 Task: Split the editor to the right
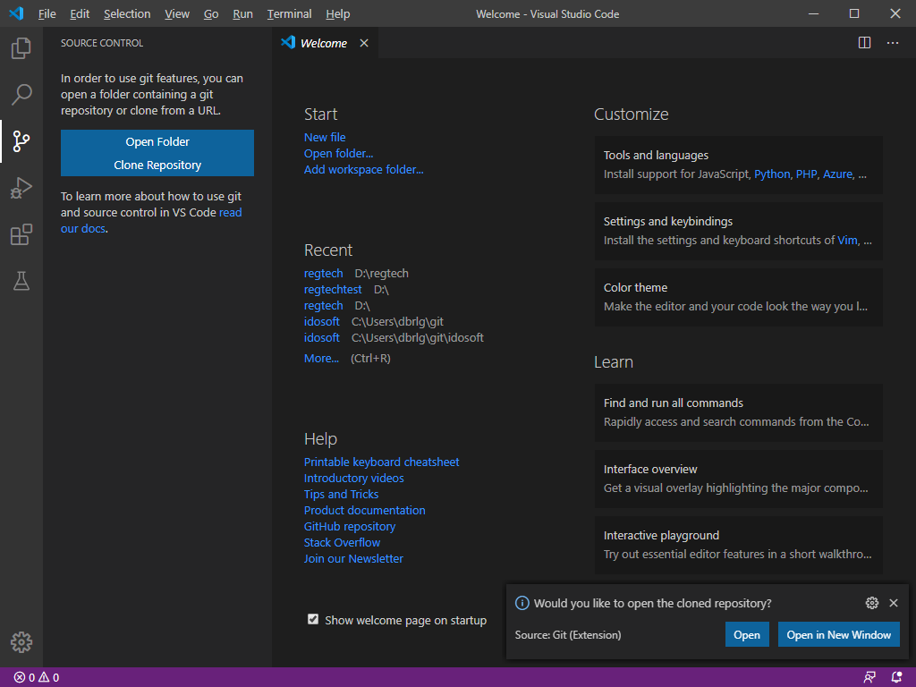(x=865, y=43)
